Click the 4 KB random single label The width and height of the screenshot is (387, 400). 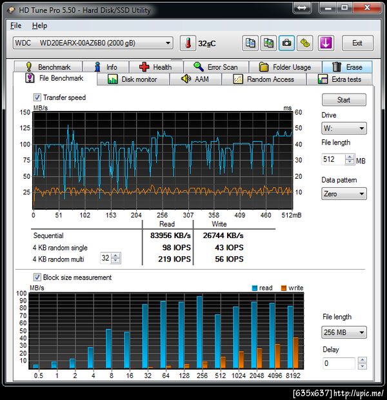tap(60, 248)
